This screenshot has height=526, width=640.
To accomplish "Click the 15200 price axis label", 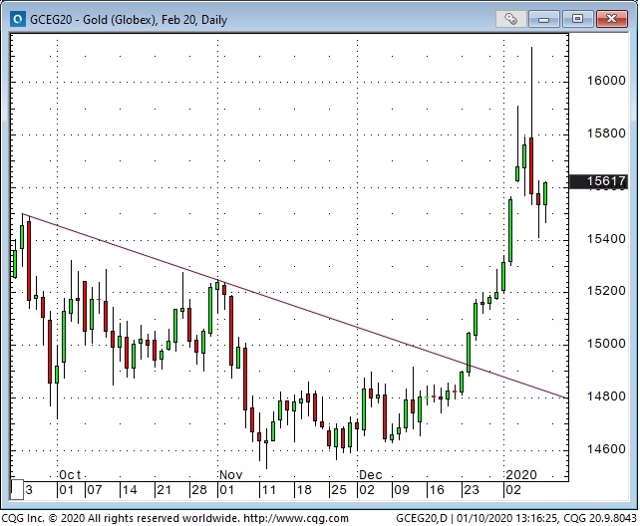I will click(606, 291).
